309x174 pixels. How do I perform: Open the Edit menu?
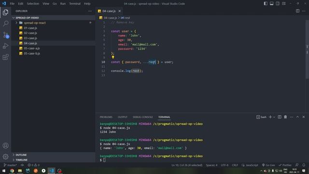click(x=20, y=3)
